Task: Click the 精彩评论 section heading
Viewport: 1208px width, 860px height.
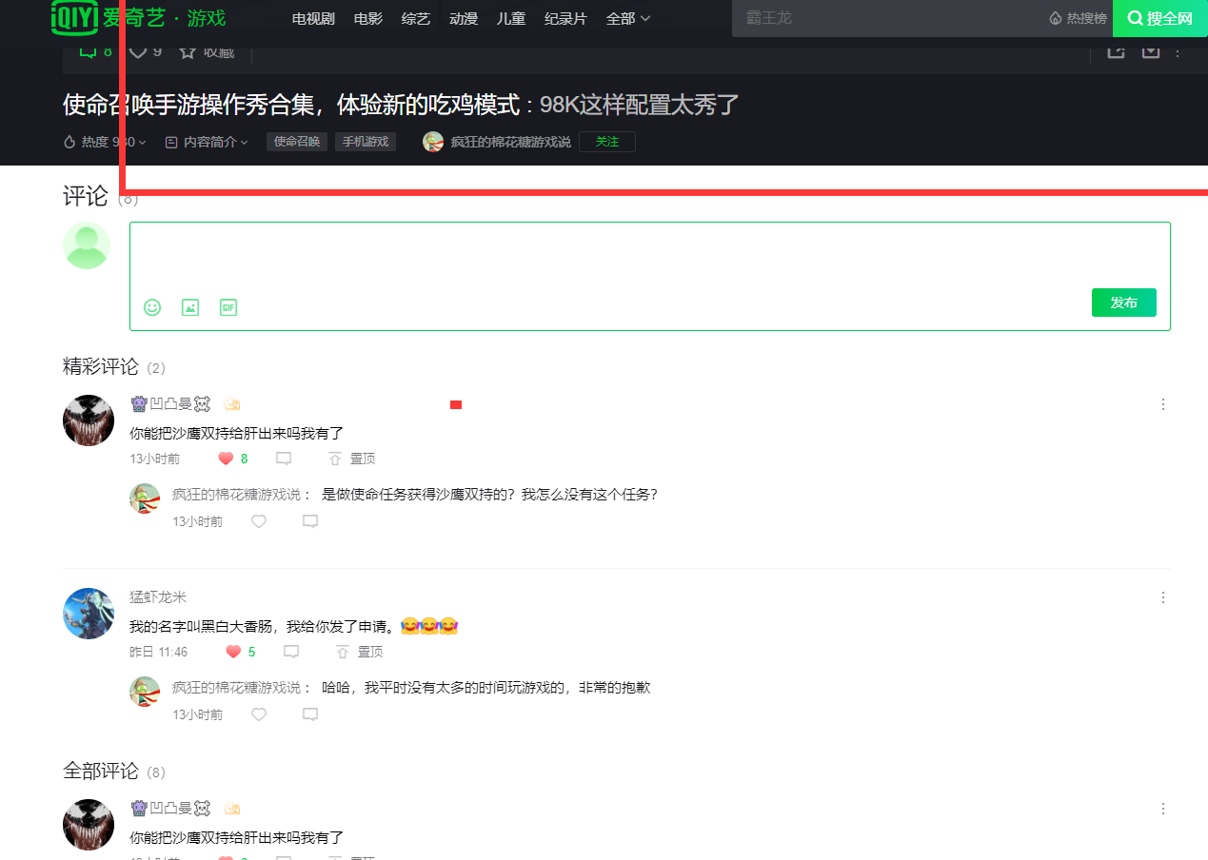Action: [101, 366]
